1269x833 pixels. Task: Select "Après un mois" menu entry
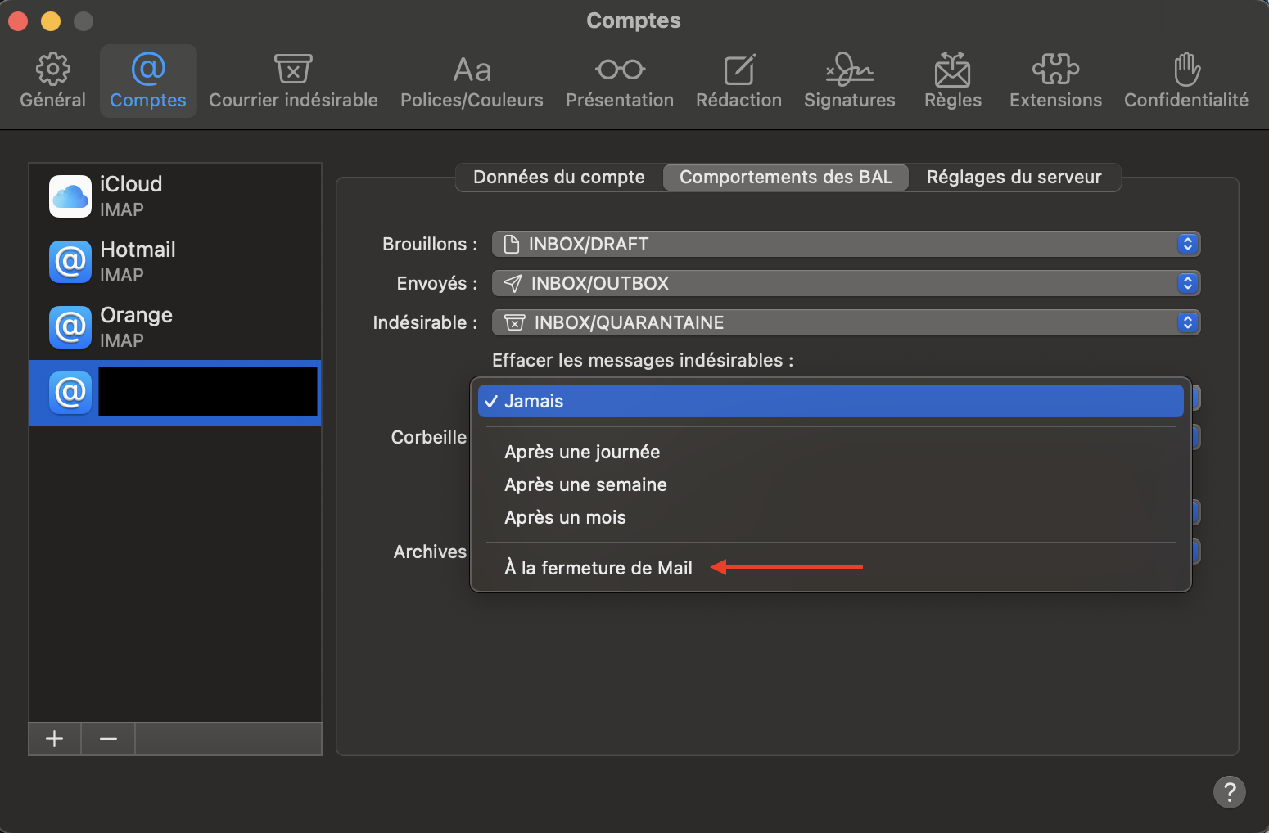pos(565,517)
